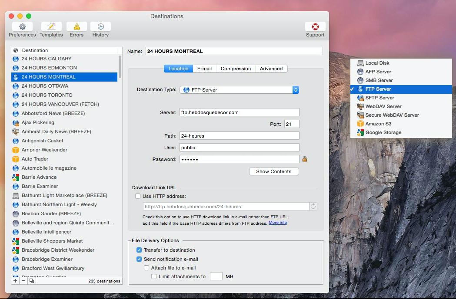Image resolution: width=456 pixels, height=299 pixels.
Task: Open the History clock icon
Action: pos(100,26)
